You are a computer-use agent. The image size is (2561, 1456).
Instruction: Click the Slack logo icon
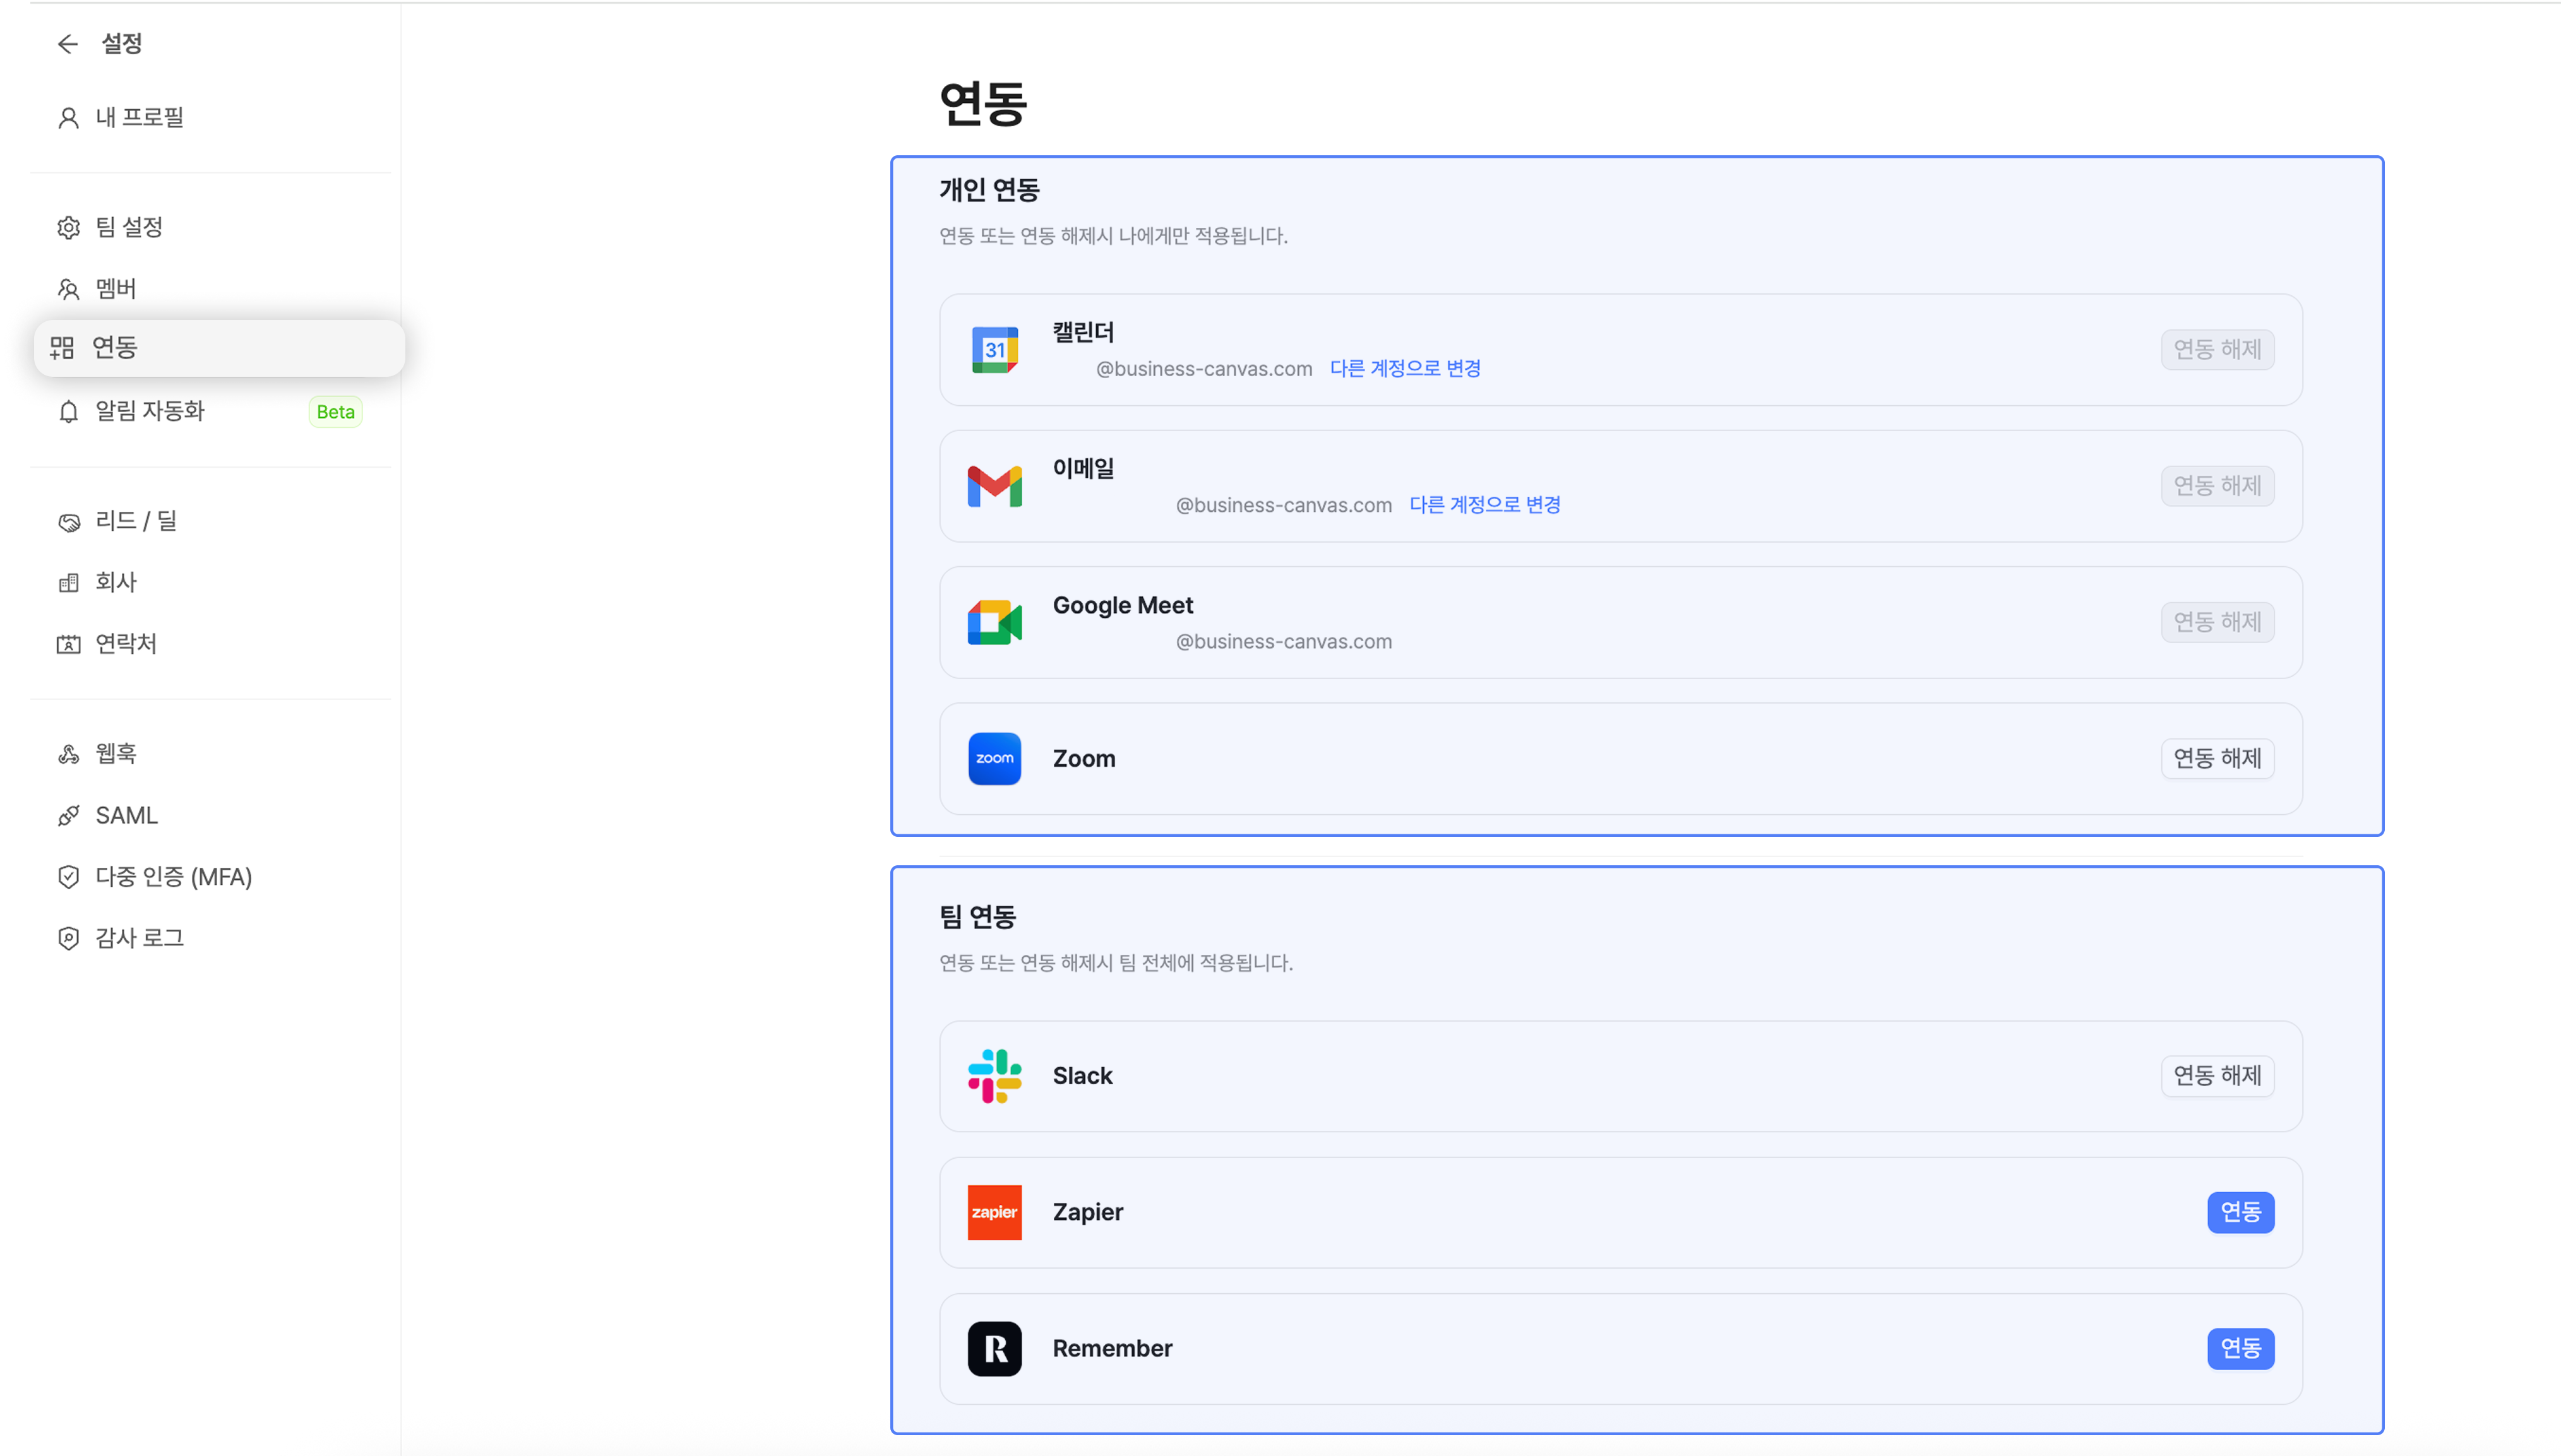pyautogui.click(x=994, y=1076)
